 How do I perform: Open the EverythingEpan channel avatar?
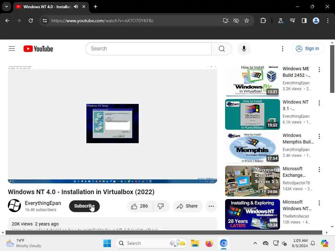coord(14,206)
